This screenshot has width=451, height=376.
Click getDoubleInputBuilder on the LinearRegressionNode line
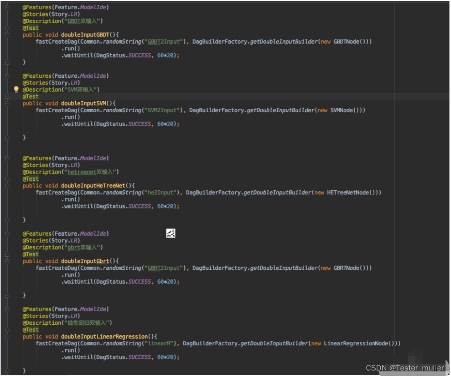click(x=274, y=344)
